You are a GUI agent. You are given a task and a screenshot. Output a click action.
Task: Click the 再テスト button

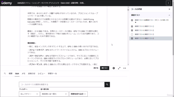(104, 68)
